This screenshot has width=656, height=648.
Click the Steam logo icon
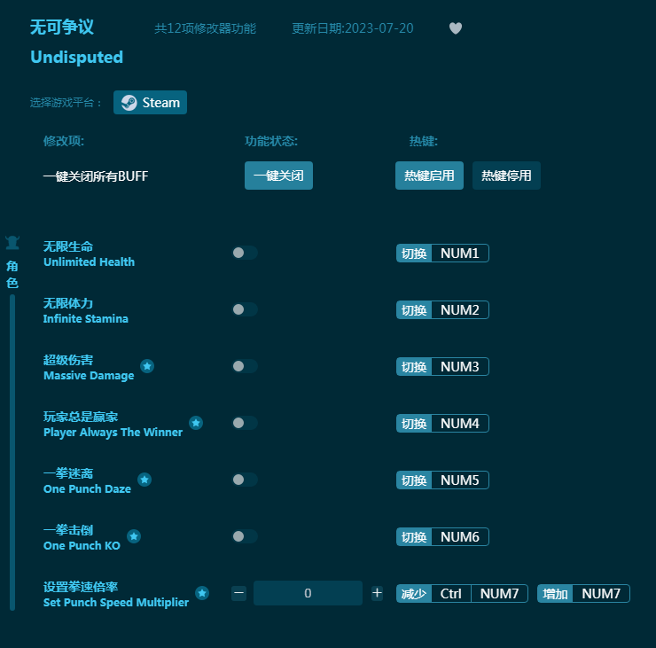click(129, 103)
